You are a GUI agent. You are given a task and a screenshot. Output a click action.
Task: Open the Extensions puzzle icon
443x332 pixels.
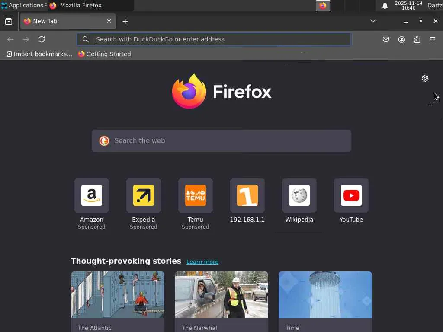click(x=417, y=39)
